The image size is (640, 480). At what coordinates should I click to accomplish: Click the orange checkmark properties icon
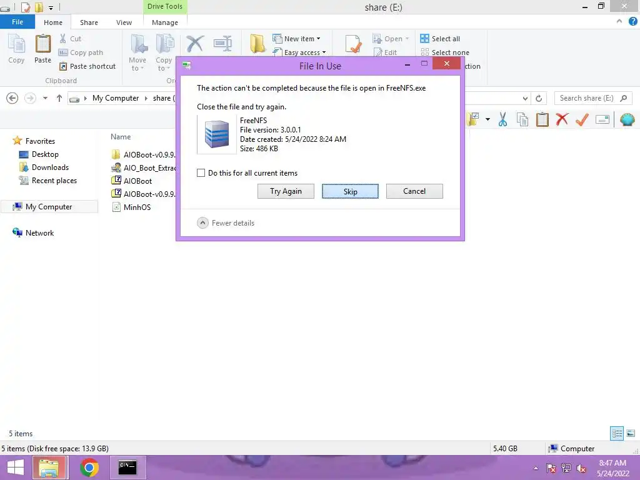582,119
